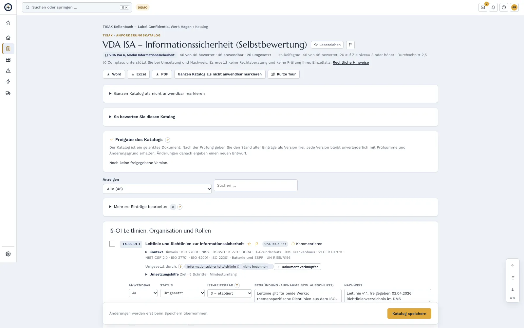Open breadcrumb 'TISAX Kellenbach – Label Confidential Werk Hagen'
The image size is (524, 328).
pos(147,27)
